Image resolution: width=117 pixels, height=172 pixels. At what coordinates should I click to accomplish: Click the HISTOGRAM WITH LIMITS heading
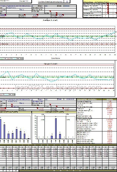(x=54, y=112)
